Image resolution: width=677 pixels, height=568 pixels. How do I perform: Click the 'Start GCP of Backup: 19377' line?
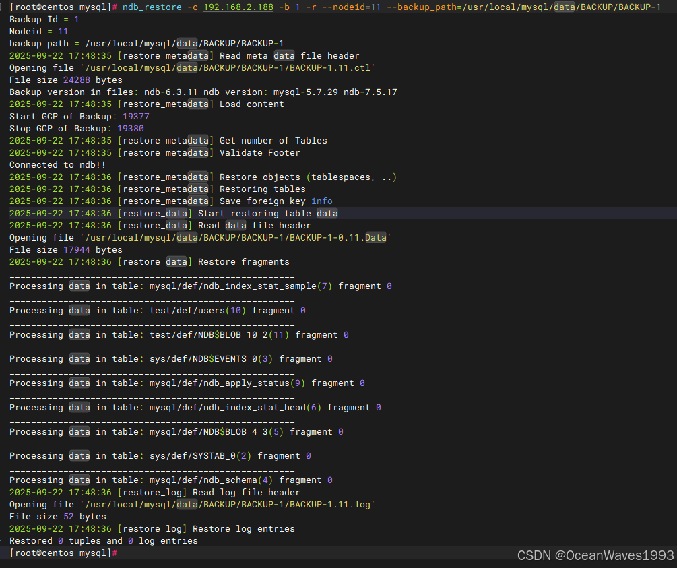tap(79, 116)
